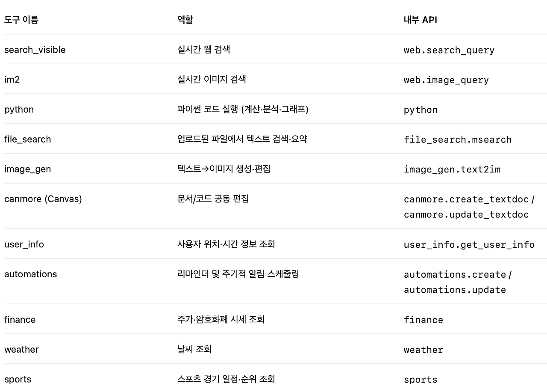Click the python tool name
This screenshot has height=392, width=547.
[19, 110]
